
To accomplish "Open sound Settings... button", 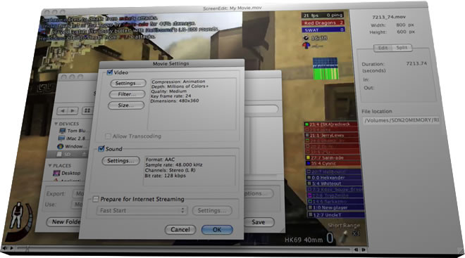I will [x=120, y=161].
